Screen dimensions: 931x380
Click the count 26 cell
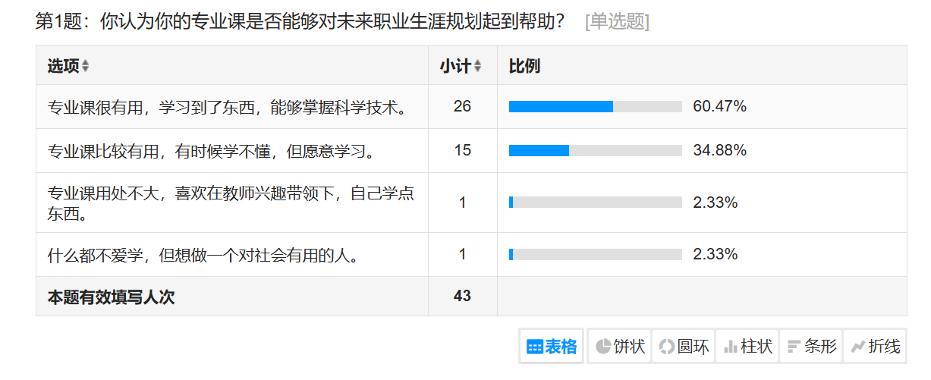[x=462, y=107]
